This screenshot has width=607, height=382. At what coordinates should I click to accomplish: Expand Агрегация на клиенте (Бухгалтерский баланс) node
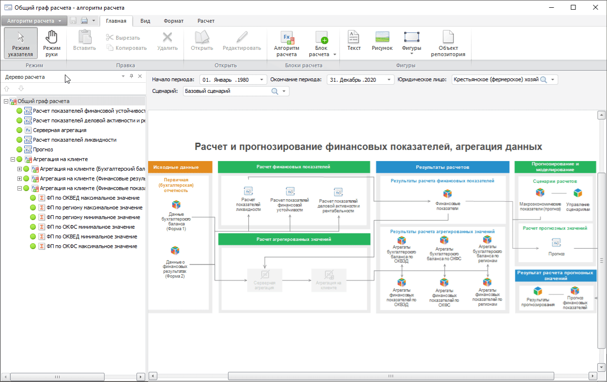point(19,169)
